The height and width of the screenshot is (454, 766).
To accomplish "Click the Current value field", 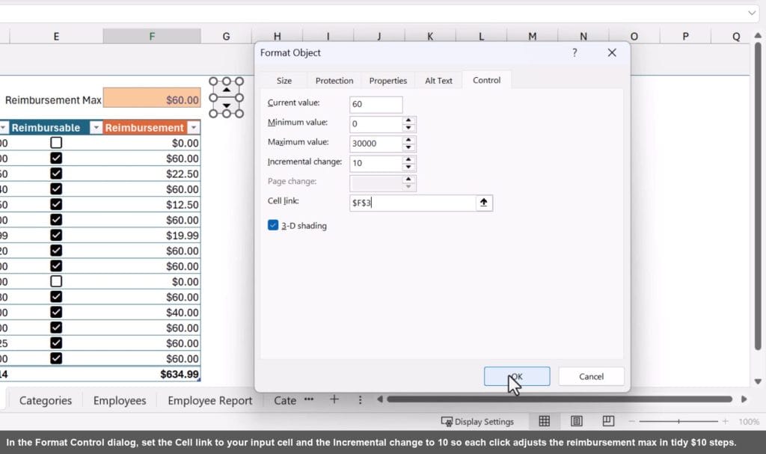I will coord(376,104).
